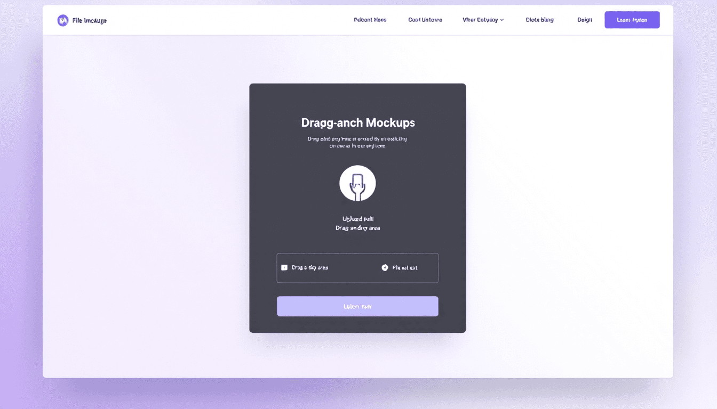
Task: Click the hand-holding-phone upload icon
Action: pos(357,183)
